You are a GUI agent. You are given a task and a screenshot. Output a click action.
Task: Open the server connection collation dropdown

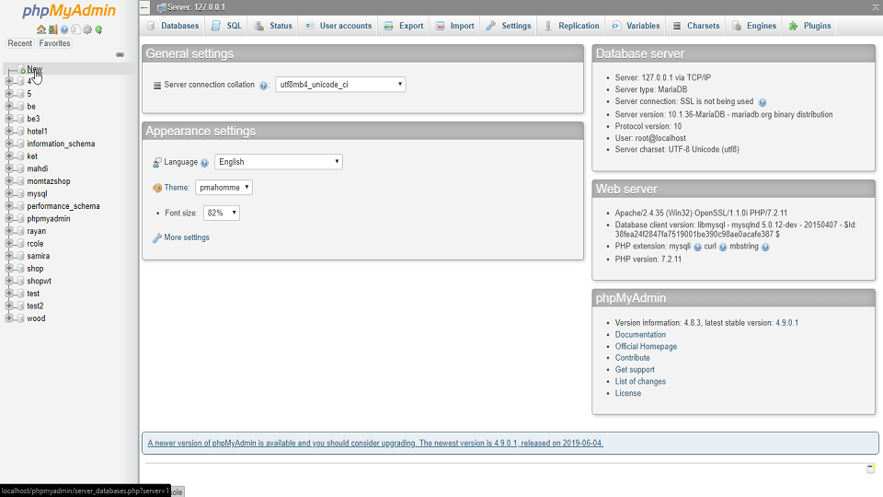click(340, 85)
